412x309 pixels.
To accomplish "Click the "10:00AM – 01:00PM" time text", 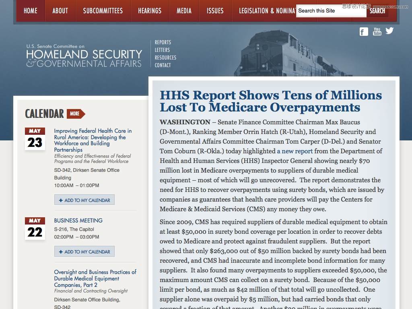I will pyautogui.click(x=77, y=185).
